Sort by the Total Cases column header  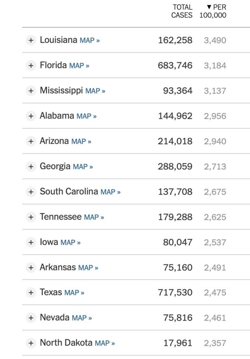[x=182, y=11]
